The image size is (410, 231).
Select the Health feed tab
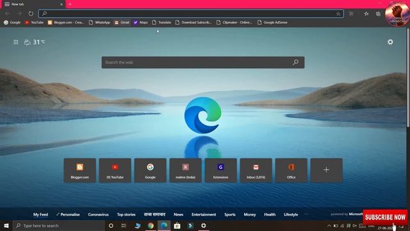coord(270,214)
